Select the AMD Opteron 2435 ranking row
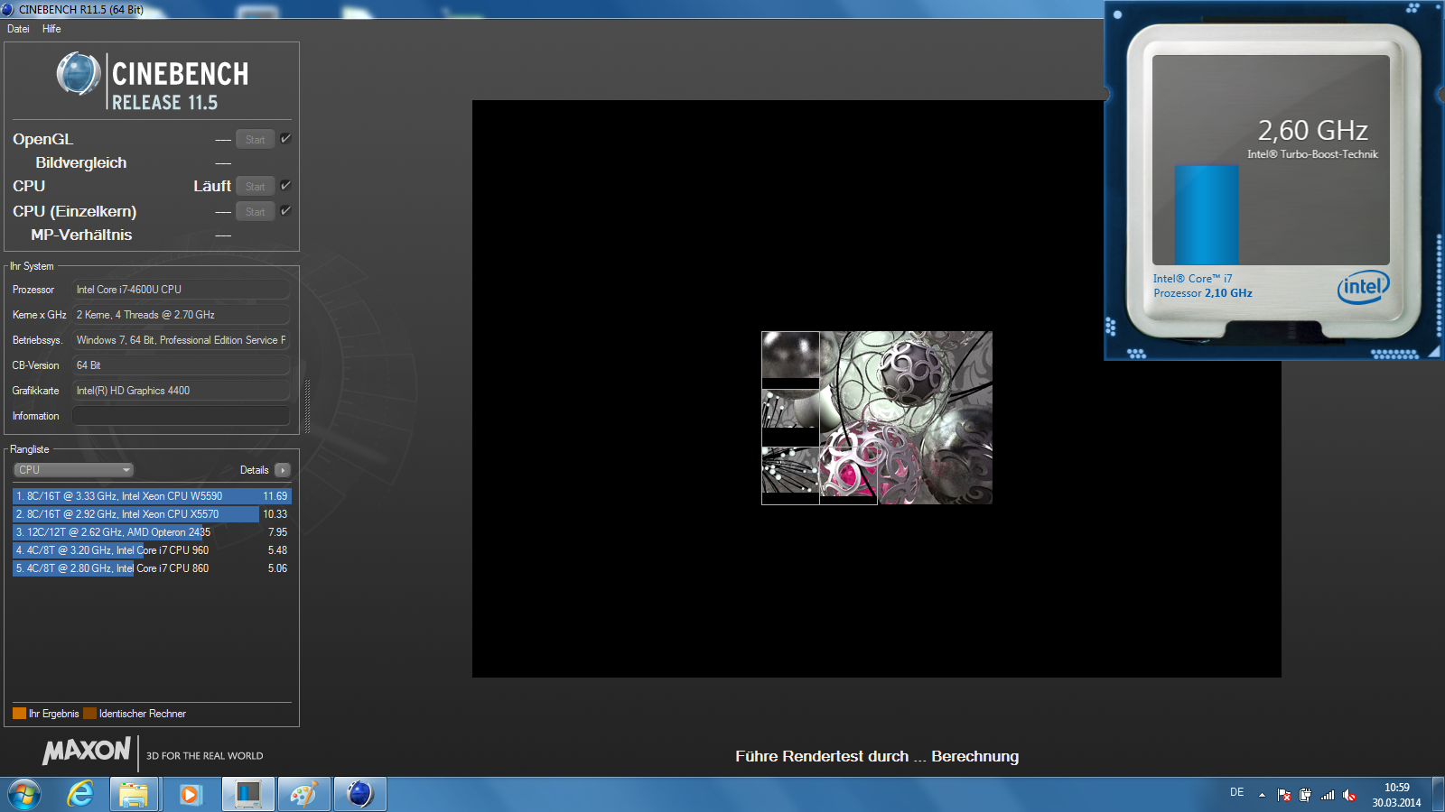This screenshot has height=812, width=1445. tap(152, 532)
